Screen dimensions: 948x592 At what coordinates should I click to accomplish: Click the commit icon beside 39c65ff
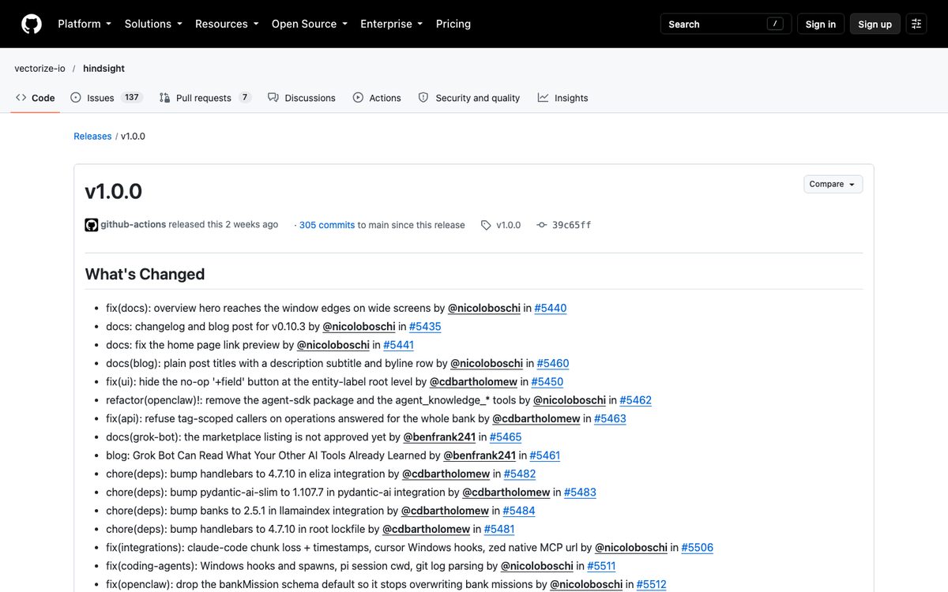(542, 225)
